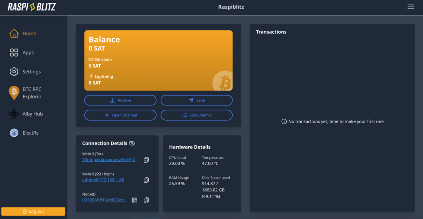Click the Alby Hub icon in the sidebar

14,114
